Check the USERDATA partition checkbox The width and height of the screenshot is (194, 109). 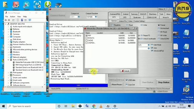(86, 43)
